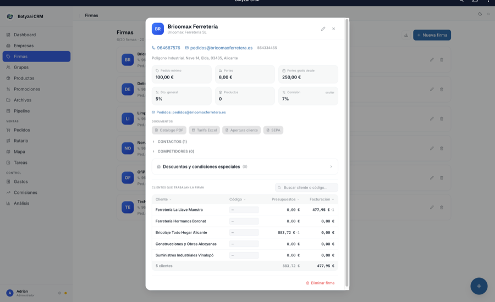Image resolution: width=495 pixels, height=302 pixels.
Task: Expand the CONTACTOS (1) section
Action: click(x=169, y=142)
